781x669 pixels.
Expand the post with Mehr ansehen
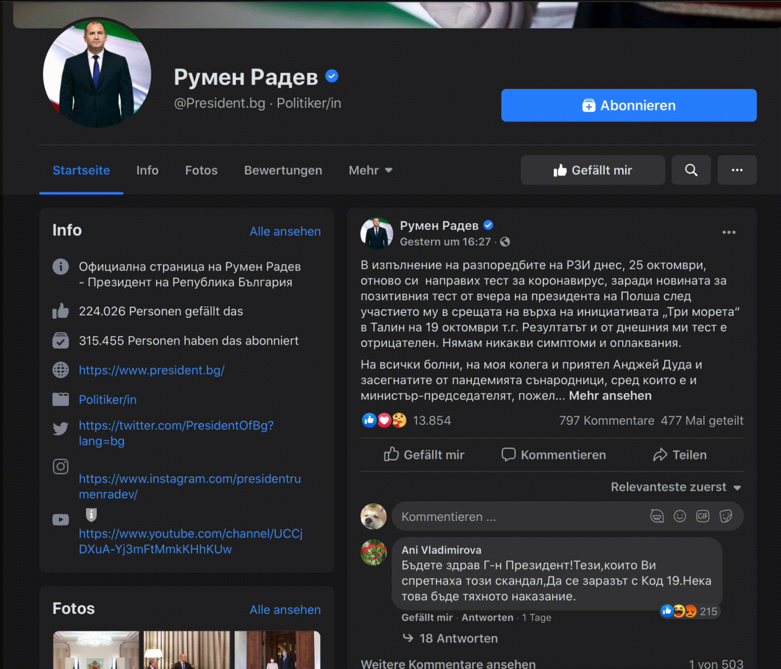point(610,396)
